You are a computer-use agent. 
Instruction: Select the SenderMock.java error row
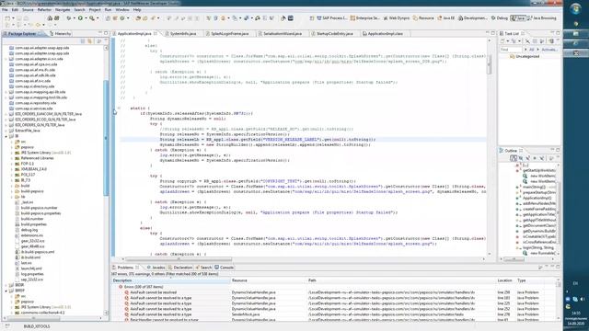point(334,314)
